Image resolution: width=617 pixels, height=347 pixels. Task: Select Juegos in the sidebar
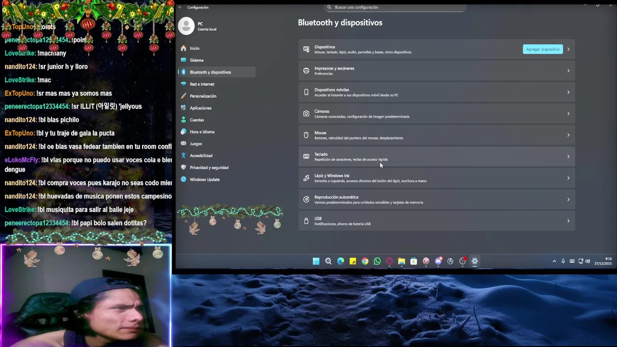(x=217, y=144)
